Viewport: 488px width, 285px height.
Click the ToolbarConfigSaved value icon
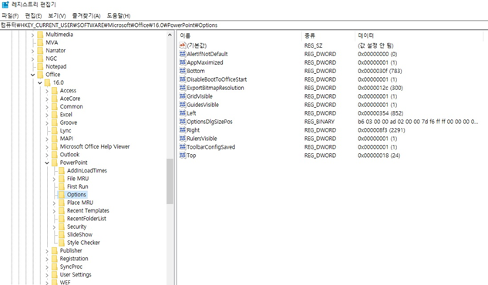183,146
